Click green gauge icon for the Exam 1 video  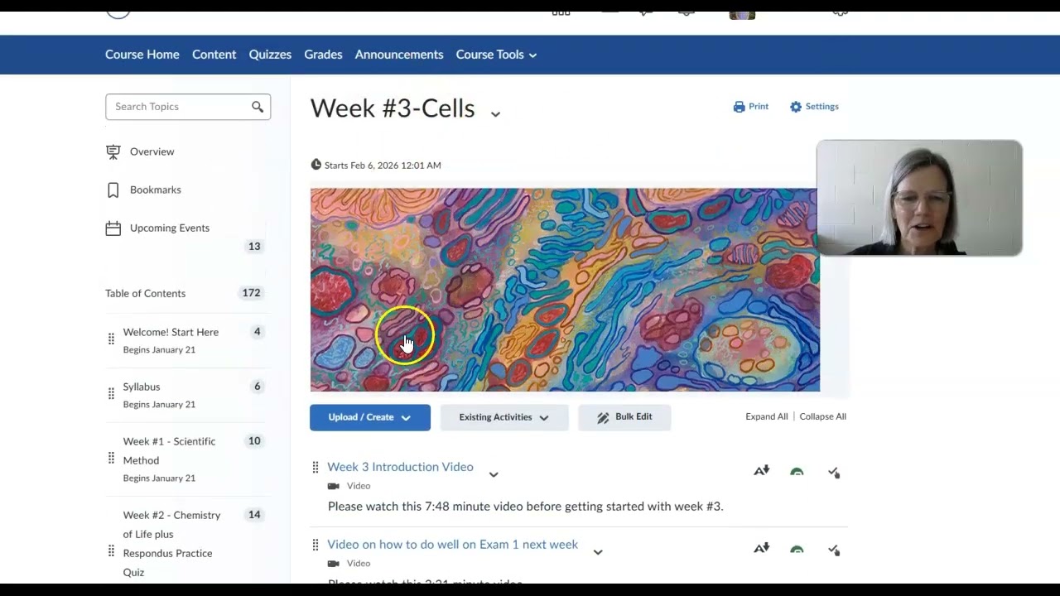[x=797, y=550]
